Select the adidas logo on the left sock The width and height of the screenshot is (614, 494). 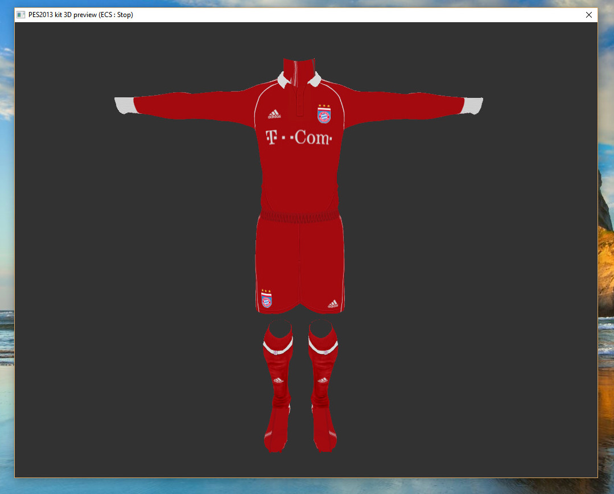(x=278, y=380)
